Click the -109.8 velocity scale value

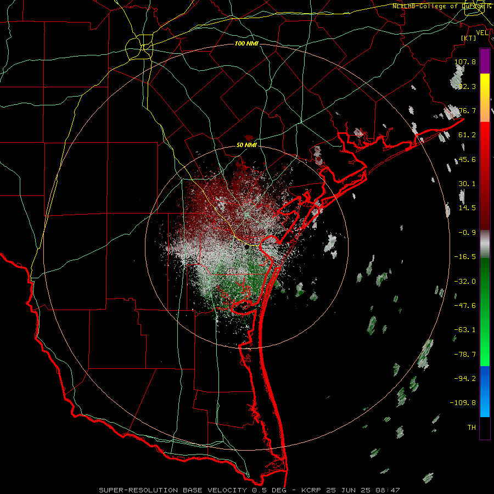463,403
